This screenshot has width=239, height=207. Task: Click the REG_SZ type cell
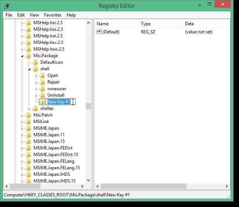(148, 32)
